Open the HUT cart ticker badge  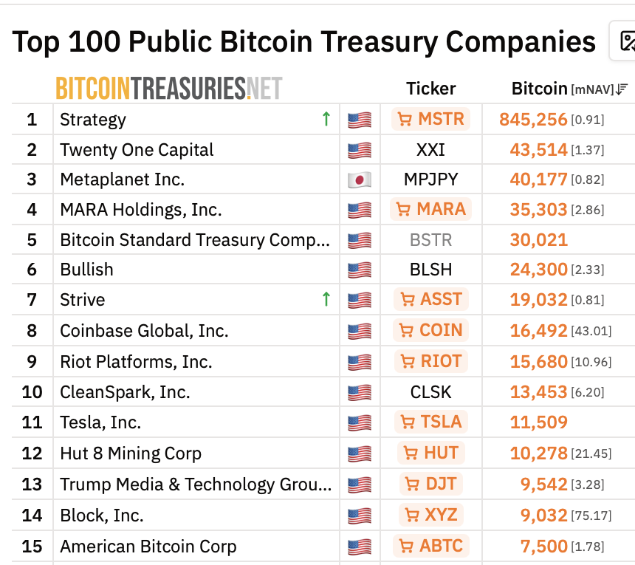click(431, 453)
